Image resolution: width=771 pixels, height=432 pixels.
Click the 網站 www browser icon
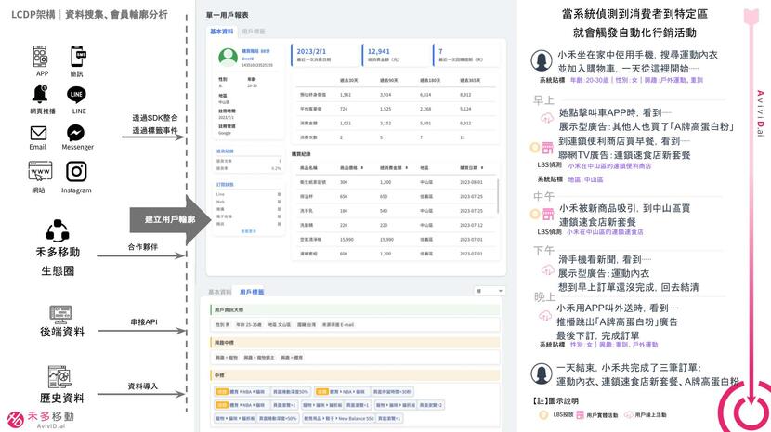tap(40, 172)
